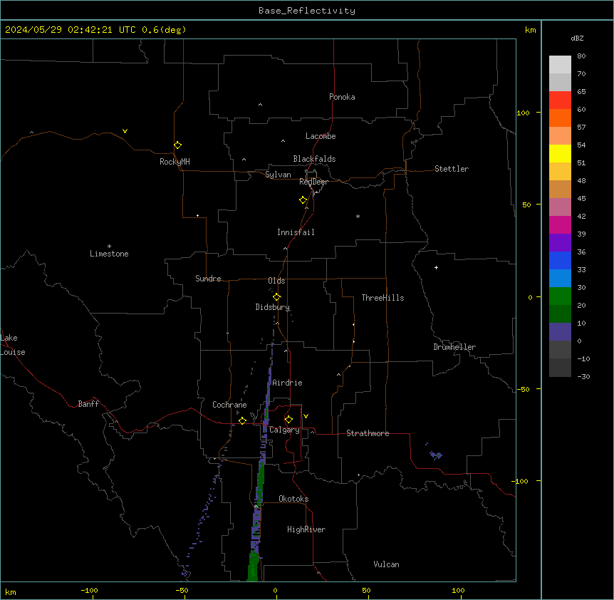Click yellow diamond marker below Cochrane

(x=242, y=420)
